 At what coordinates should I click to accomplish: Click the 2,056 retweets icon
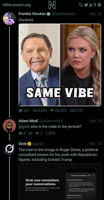(x=35, y=110)
